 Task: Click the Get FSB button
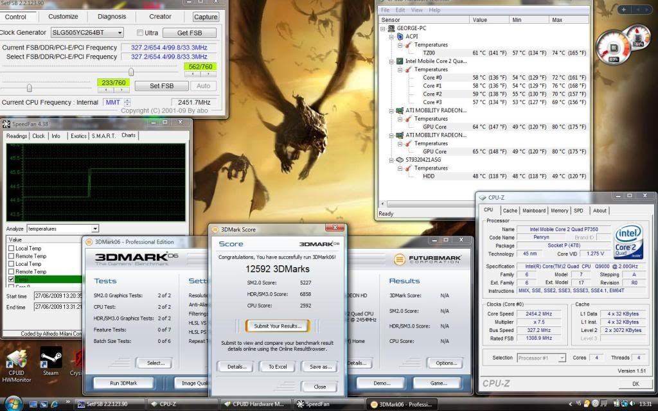[x=190, y=33]
